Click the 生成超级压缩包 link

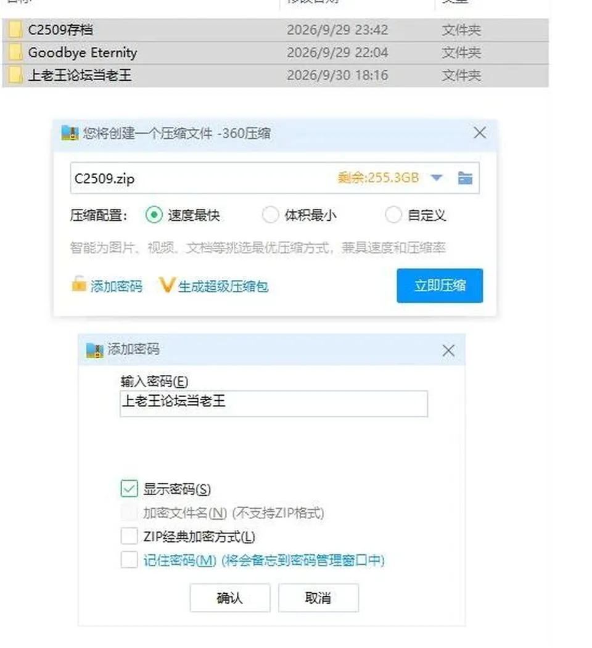pos(223,286)
